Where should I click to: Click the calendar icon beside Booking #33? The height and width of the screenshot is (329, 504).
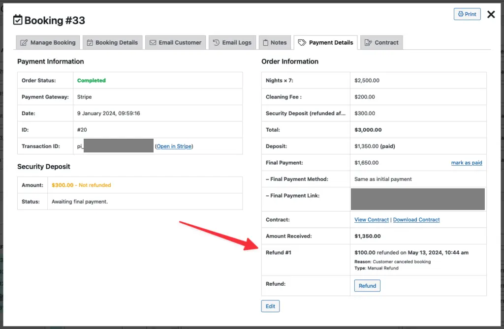(18, 20)
